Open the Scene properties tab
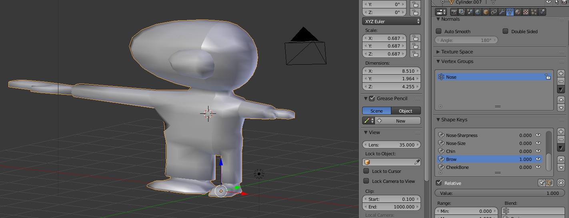Image resolution: width=569 pixels, height=218 pixels. pyautogui.click(x=470, y=12)
